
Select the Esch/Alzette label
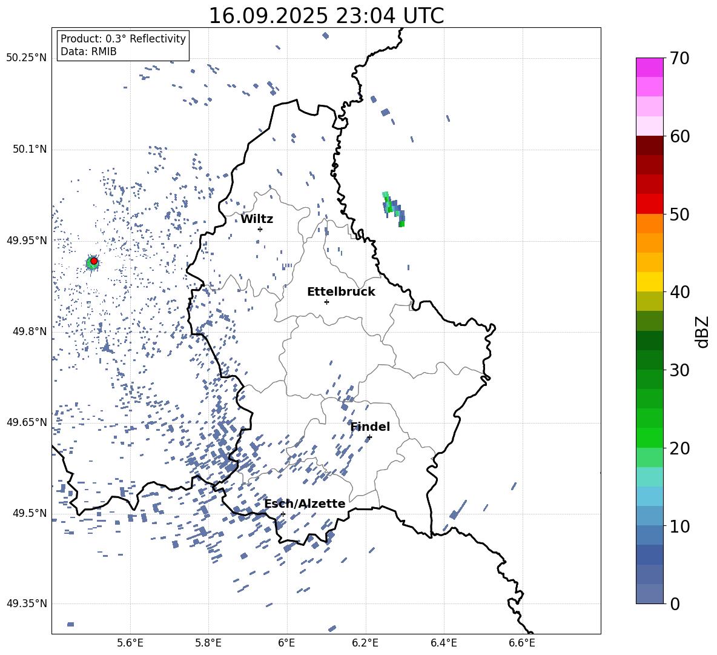305,504
